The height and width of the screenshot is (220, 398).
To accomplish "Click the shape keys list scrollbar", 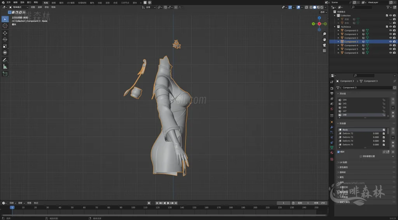I will pos(388,131).
